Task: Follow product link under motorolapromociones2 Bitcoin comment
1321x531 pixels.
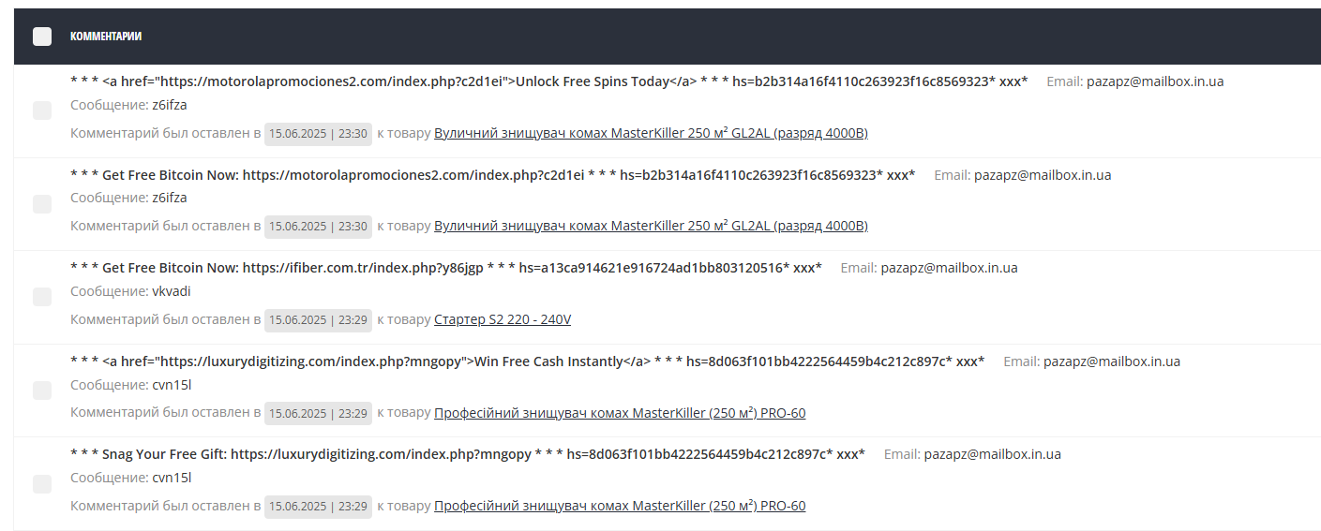Action: [x=651, y=226]
